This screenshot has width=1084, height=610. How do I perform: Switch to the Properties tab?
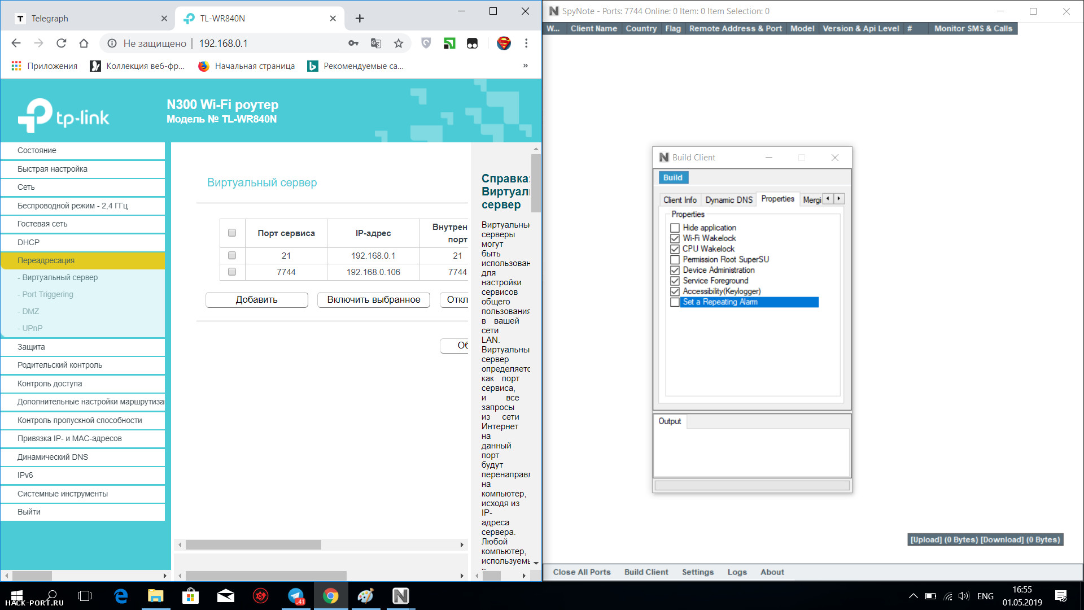[x=777, y=199]
